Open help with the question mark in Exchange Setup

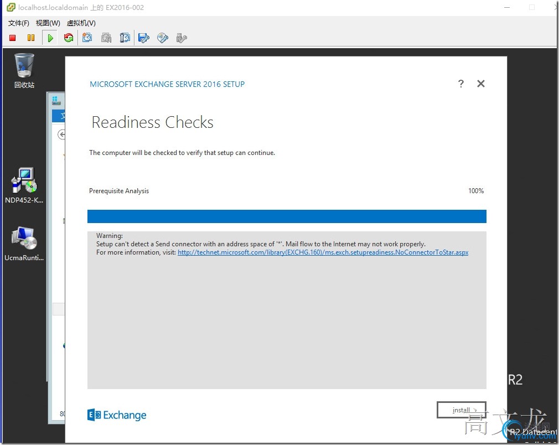point(461,84)
